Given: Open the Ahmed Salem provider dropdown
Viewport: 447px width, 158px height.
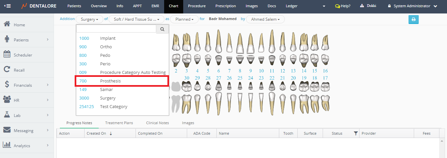Looking at the screenshot, I should click(x=265, y=19).
